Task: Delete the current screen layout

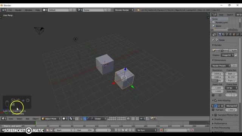Action: 74,10
